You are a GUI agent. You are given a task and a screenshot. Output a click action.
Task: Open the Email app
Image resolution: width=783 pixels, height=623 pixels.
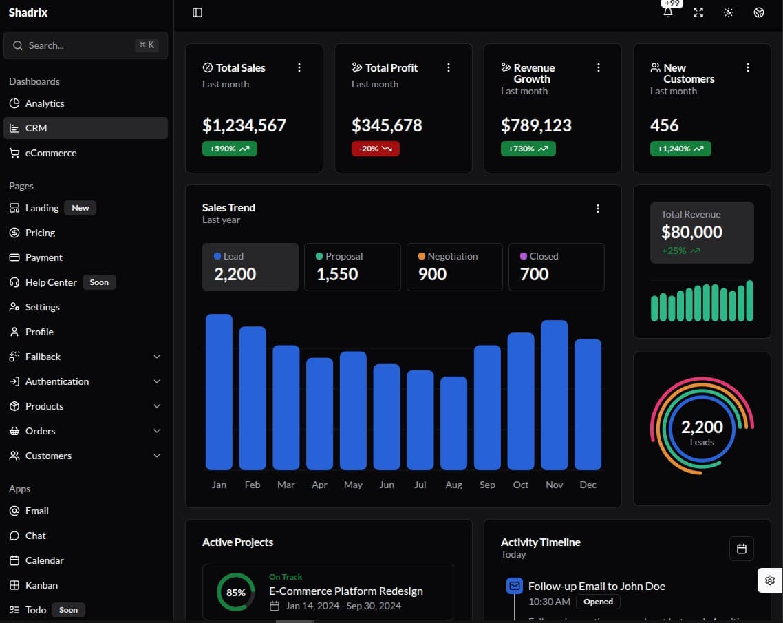pyautogui.click(x=85, y=511)
